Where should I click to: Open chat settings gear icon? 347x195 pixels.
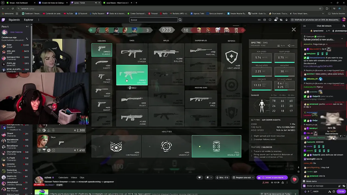(334, 191)
